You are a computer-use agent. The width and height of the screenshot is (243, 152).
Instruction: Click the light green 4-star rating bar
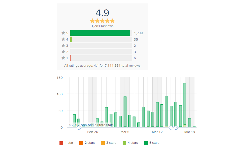71,39
